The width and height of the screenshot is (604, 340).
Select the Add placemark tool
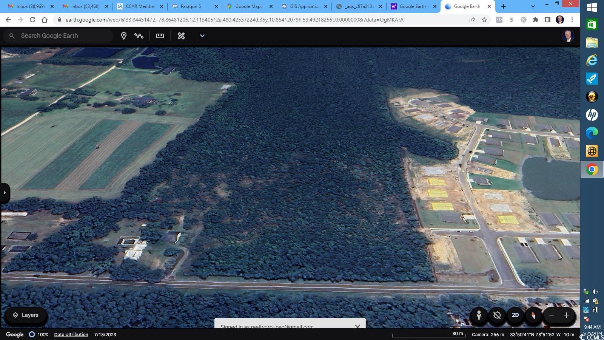pos(123,36)
